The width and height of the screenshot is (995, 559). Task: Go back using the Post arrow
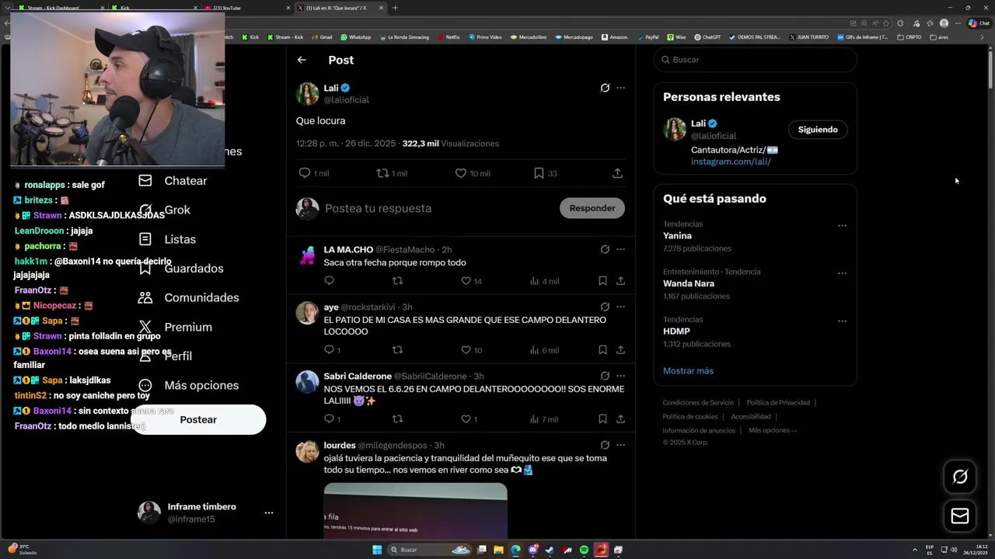[x=302, y=60]
